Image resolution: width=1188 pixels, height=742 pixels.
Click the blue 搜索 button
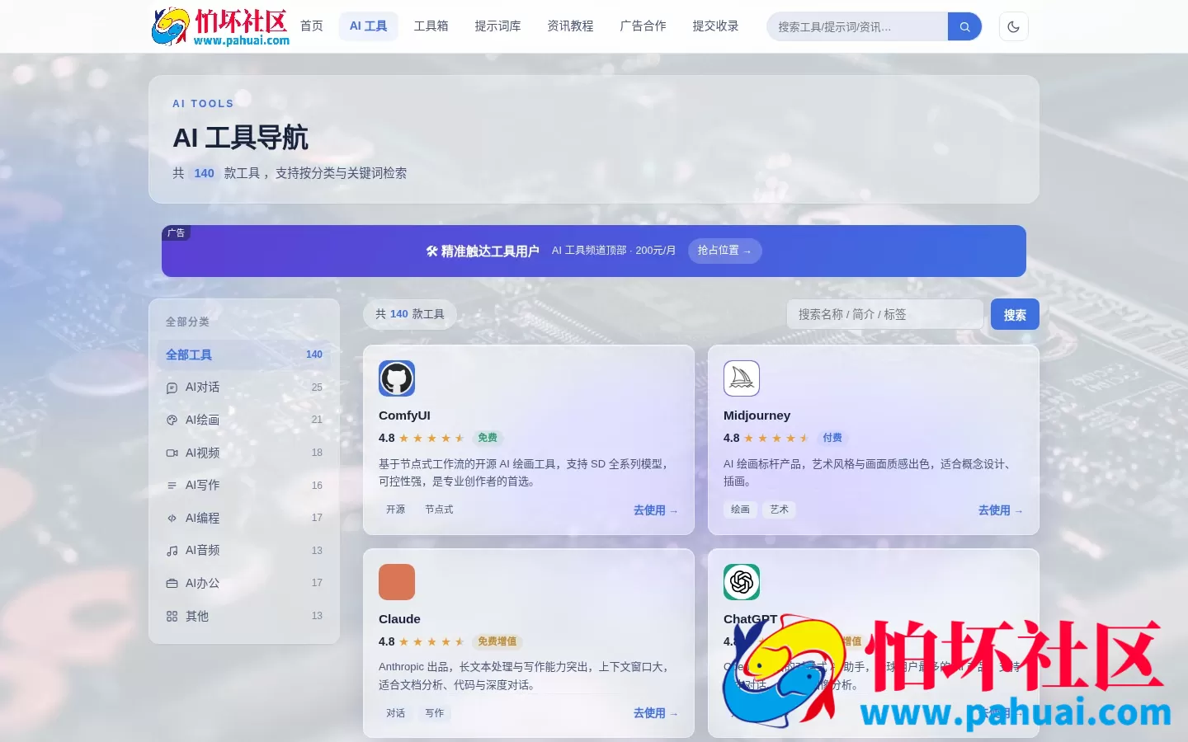click(1015, 314)
